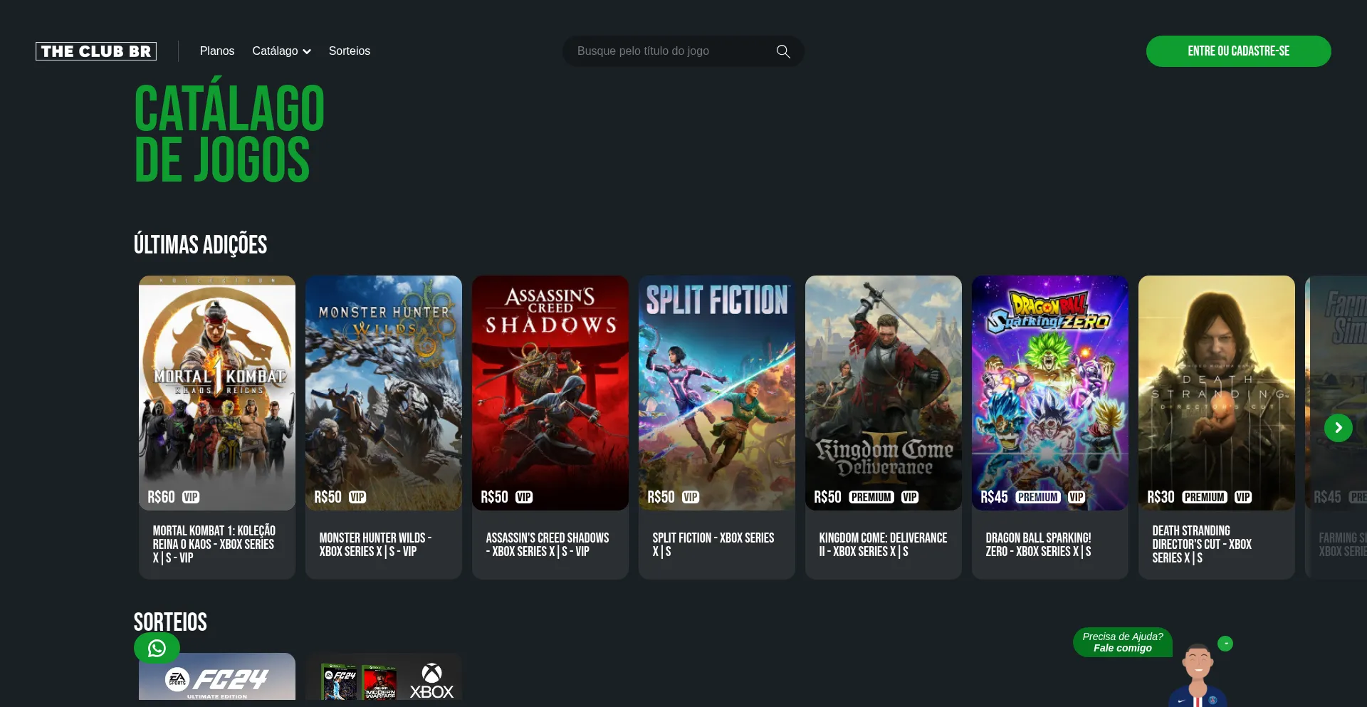Expand the Catálago dropdown menu
This screenshot has height=707, width=1367.
click(x=281, y=51)
